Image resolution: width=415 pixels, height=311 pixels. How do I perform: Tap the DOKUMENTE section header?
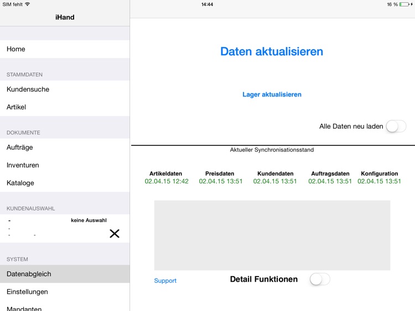point(23,133)
